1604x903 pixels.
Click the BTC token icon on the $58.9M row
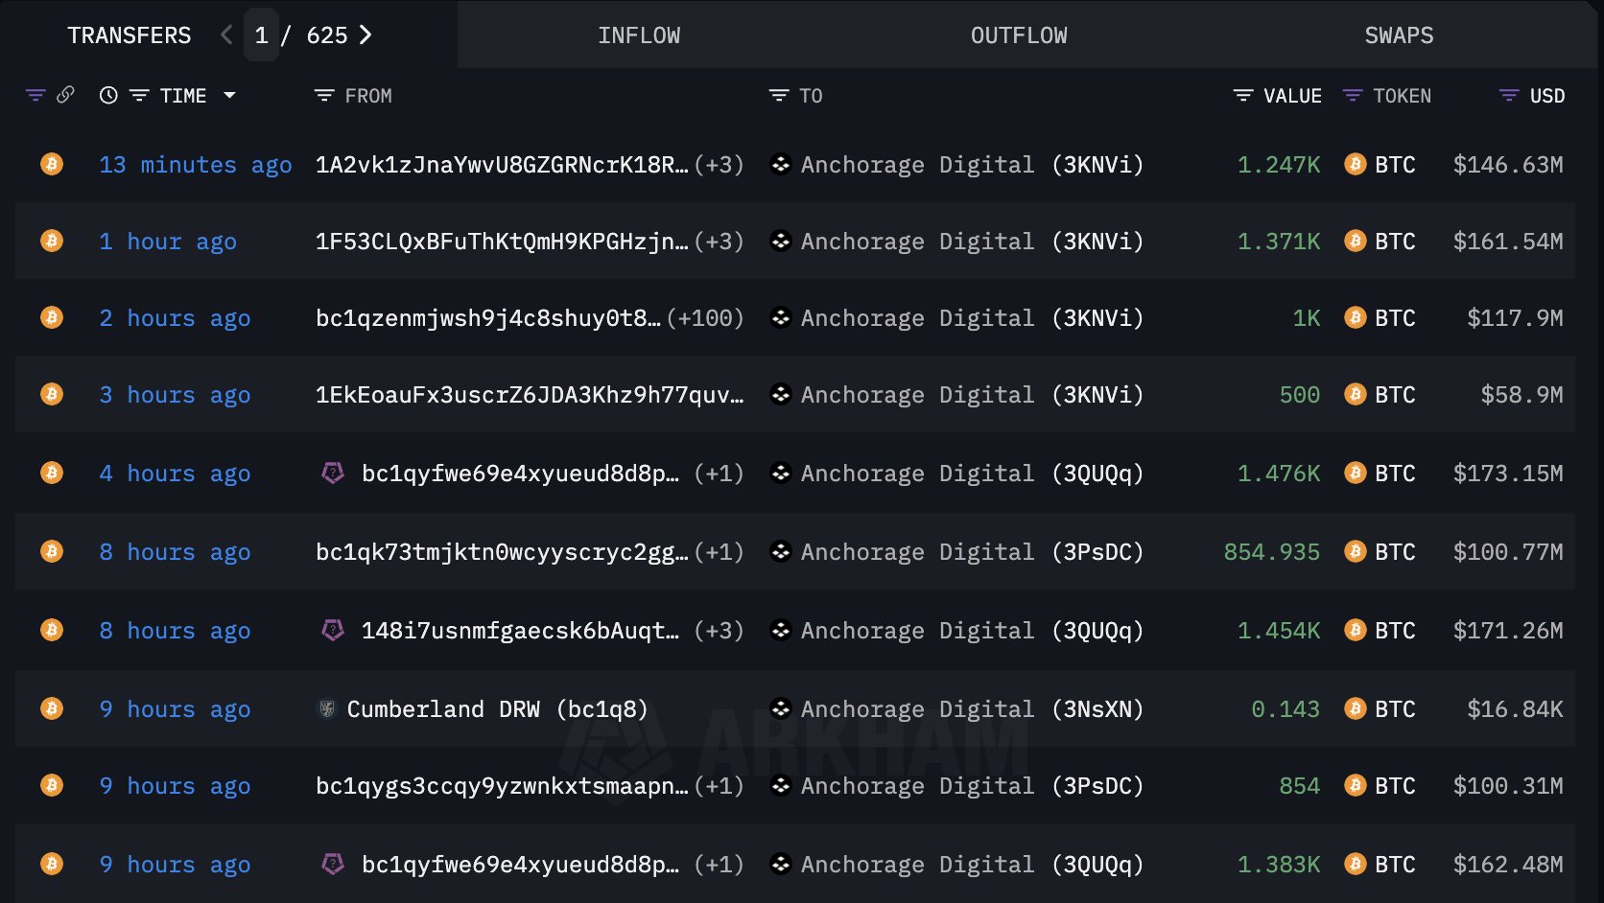1355,394
